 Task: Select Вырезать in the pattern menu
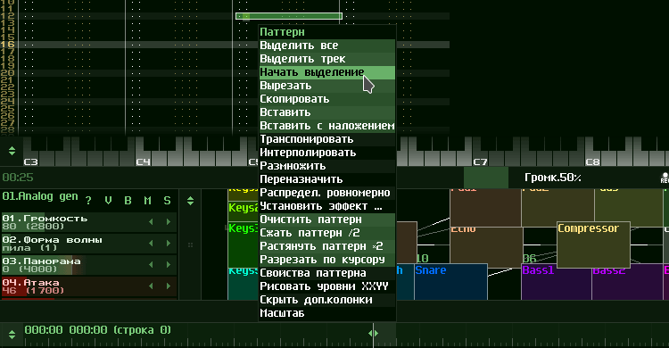tap(327, 86)
